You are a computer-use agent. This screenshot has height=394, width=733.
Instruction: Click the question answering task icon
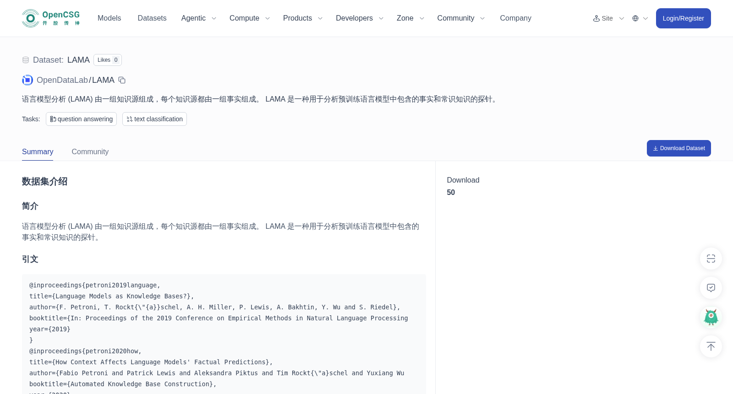(53, 119)
